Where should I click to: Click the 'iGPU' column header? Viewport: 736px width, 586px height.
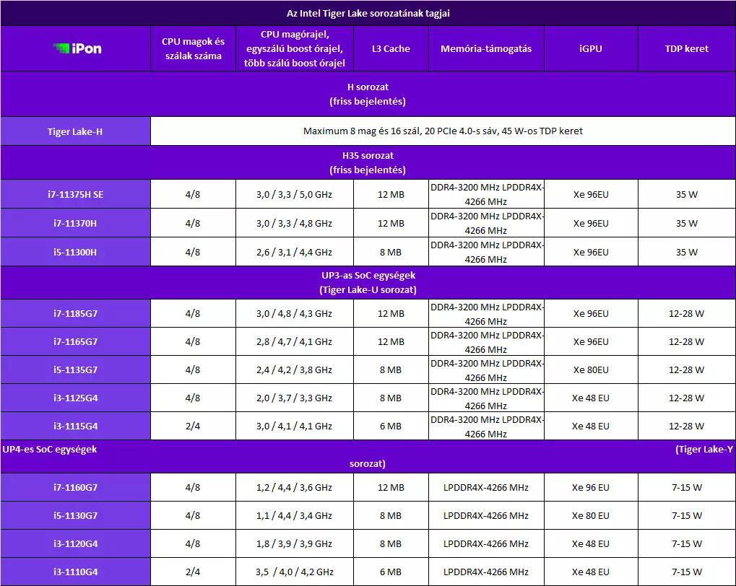tap(591, 48)
